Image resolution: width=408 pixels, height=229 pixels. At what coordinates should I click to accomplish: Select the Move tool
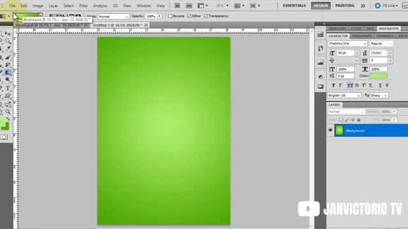pos(8,34)
